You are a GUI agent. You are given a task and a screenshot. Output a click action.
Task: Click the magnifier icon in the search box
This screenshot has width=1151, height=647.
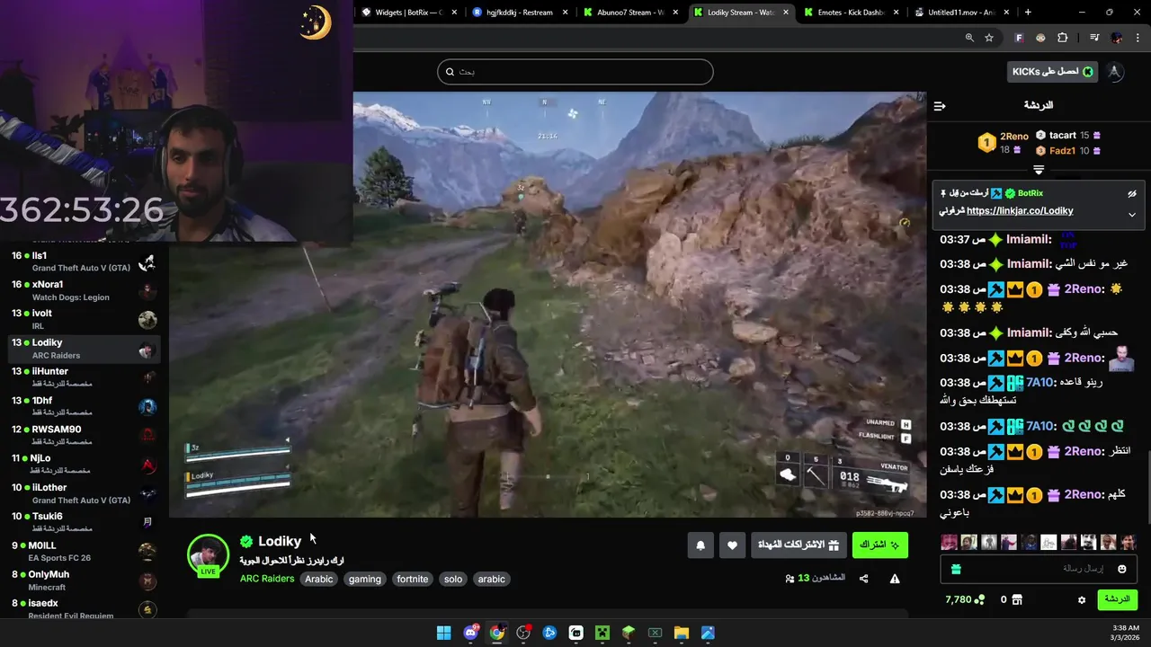449,72
